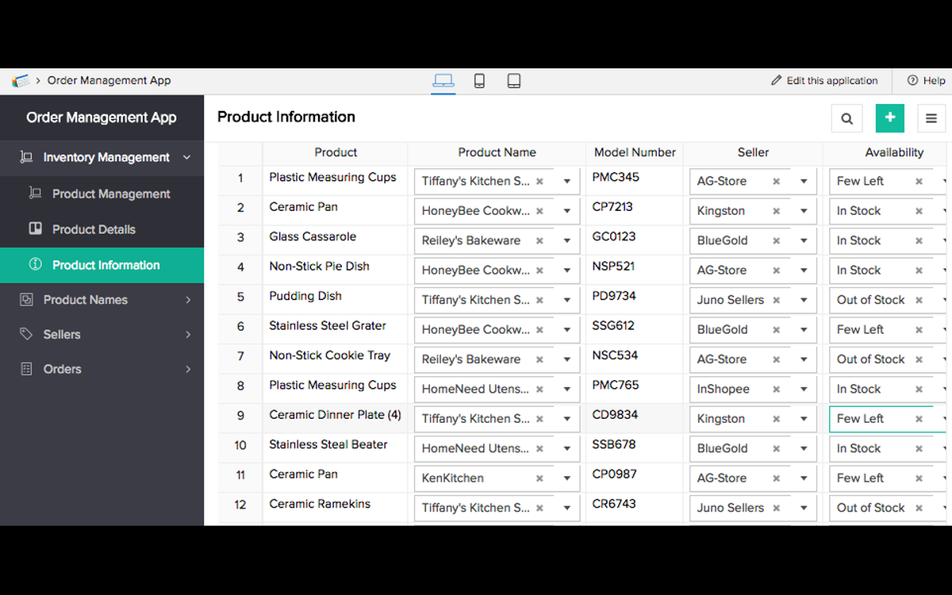Open Seller dropdown for row 9 Kingston
Screen dimensions: 952x595
[x=804, y=419]
